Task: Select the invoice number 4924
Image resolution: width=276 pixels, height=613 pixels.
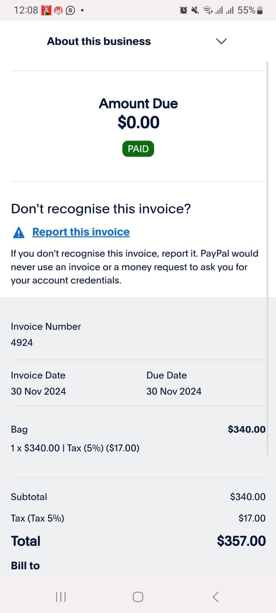Action: tap(22, 343)
